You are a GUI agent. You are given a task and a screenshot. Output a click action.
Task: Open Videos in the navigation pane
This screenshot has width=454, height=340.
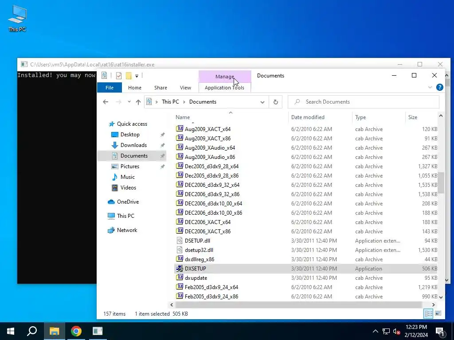(128, 188)
